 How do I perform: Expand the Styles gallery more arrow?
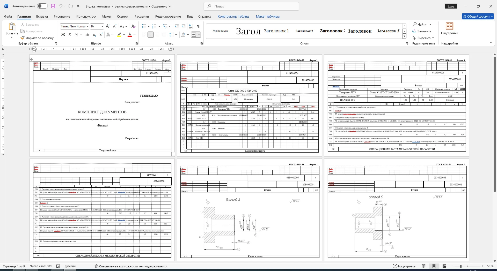click(x=404, y=36)
